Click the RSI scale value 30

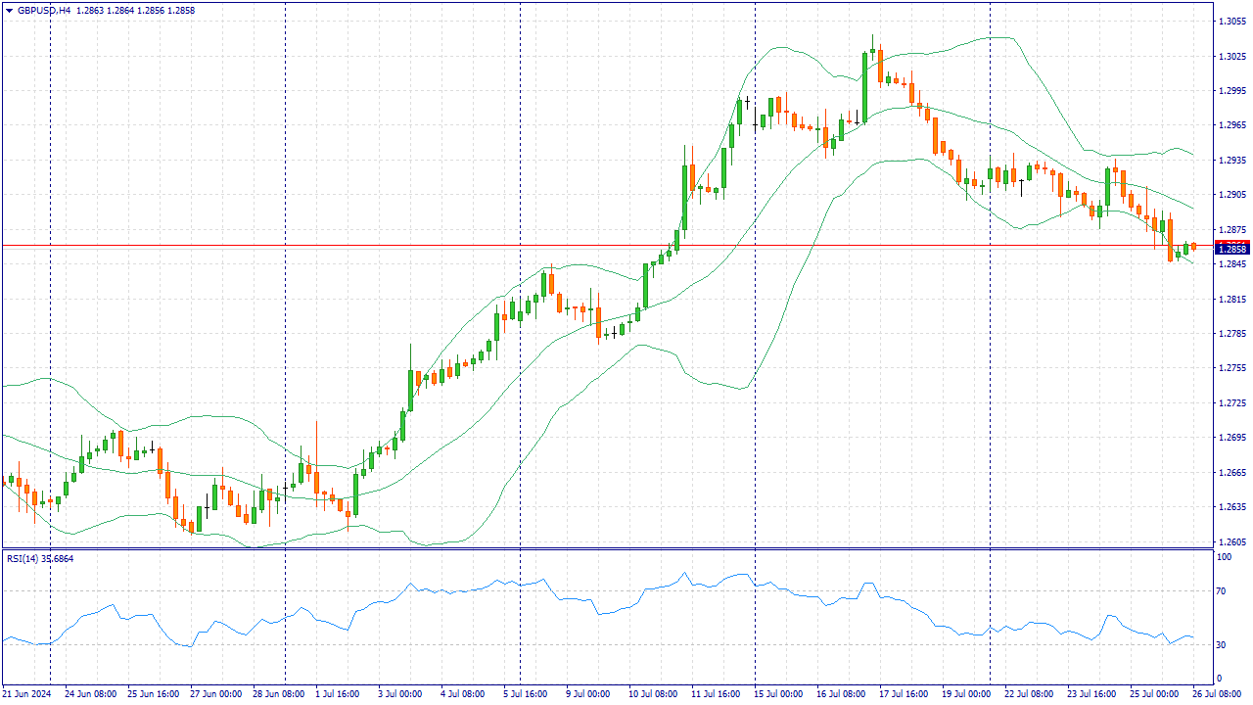click(x=1222, y=644)
